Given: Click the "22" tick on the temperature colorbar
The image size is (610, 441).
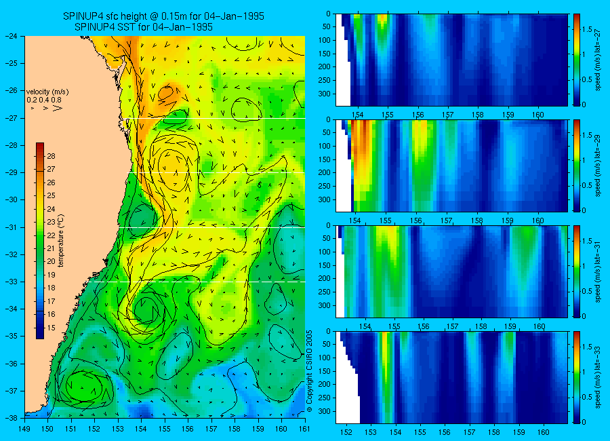Looking at the screenshot, I should pos(51,235).
